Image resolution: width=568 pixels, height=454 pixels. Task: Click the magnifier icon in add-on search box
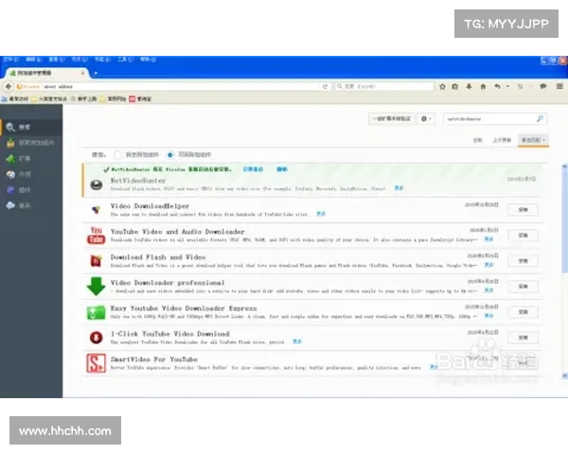point(541,119)
